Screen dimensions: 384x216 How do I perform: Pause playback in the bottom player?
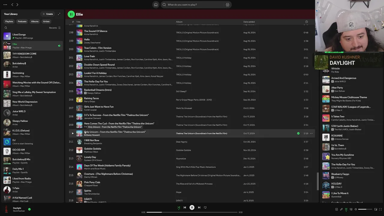pos(192,207)
